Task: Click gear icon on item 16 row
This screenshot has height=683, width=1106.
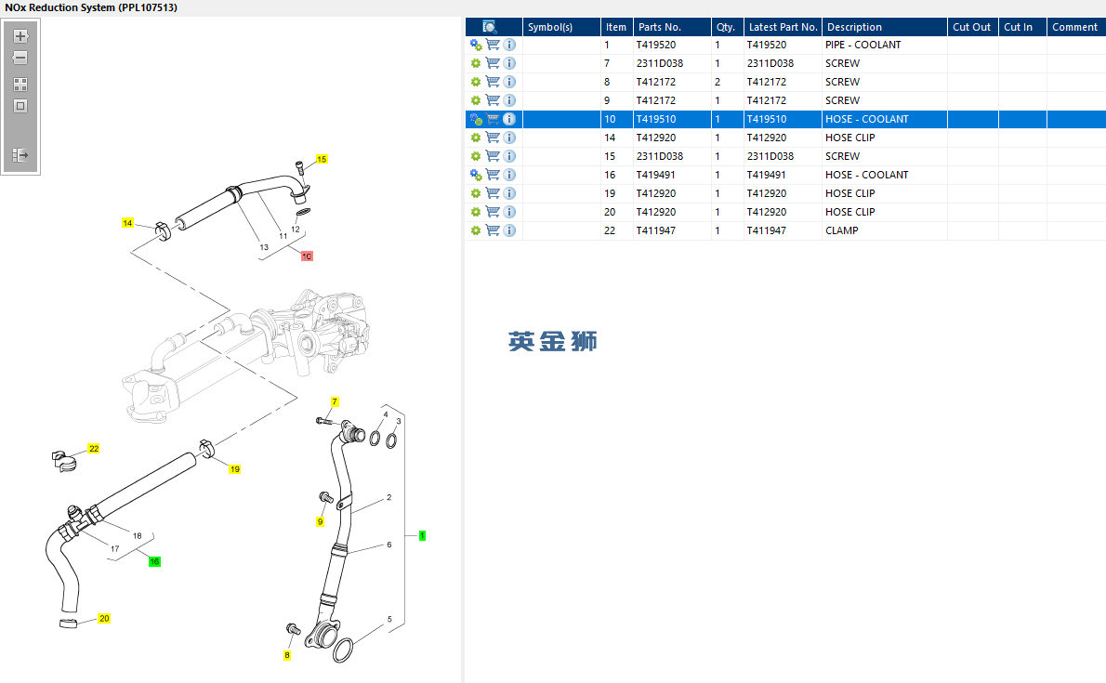Action: point(476,175)
